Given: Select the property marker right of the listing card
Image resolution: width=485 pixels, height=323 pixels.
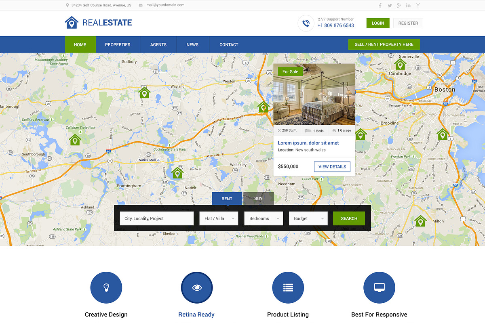Looking at the screenshot, I should [361, 134].
